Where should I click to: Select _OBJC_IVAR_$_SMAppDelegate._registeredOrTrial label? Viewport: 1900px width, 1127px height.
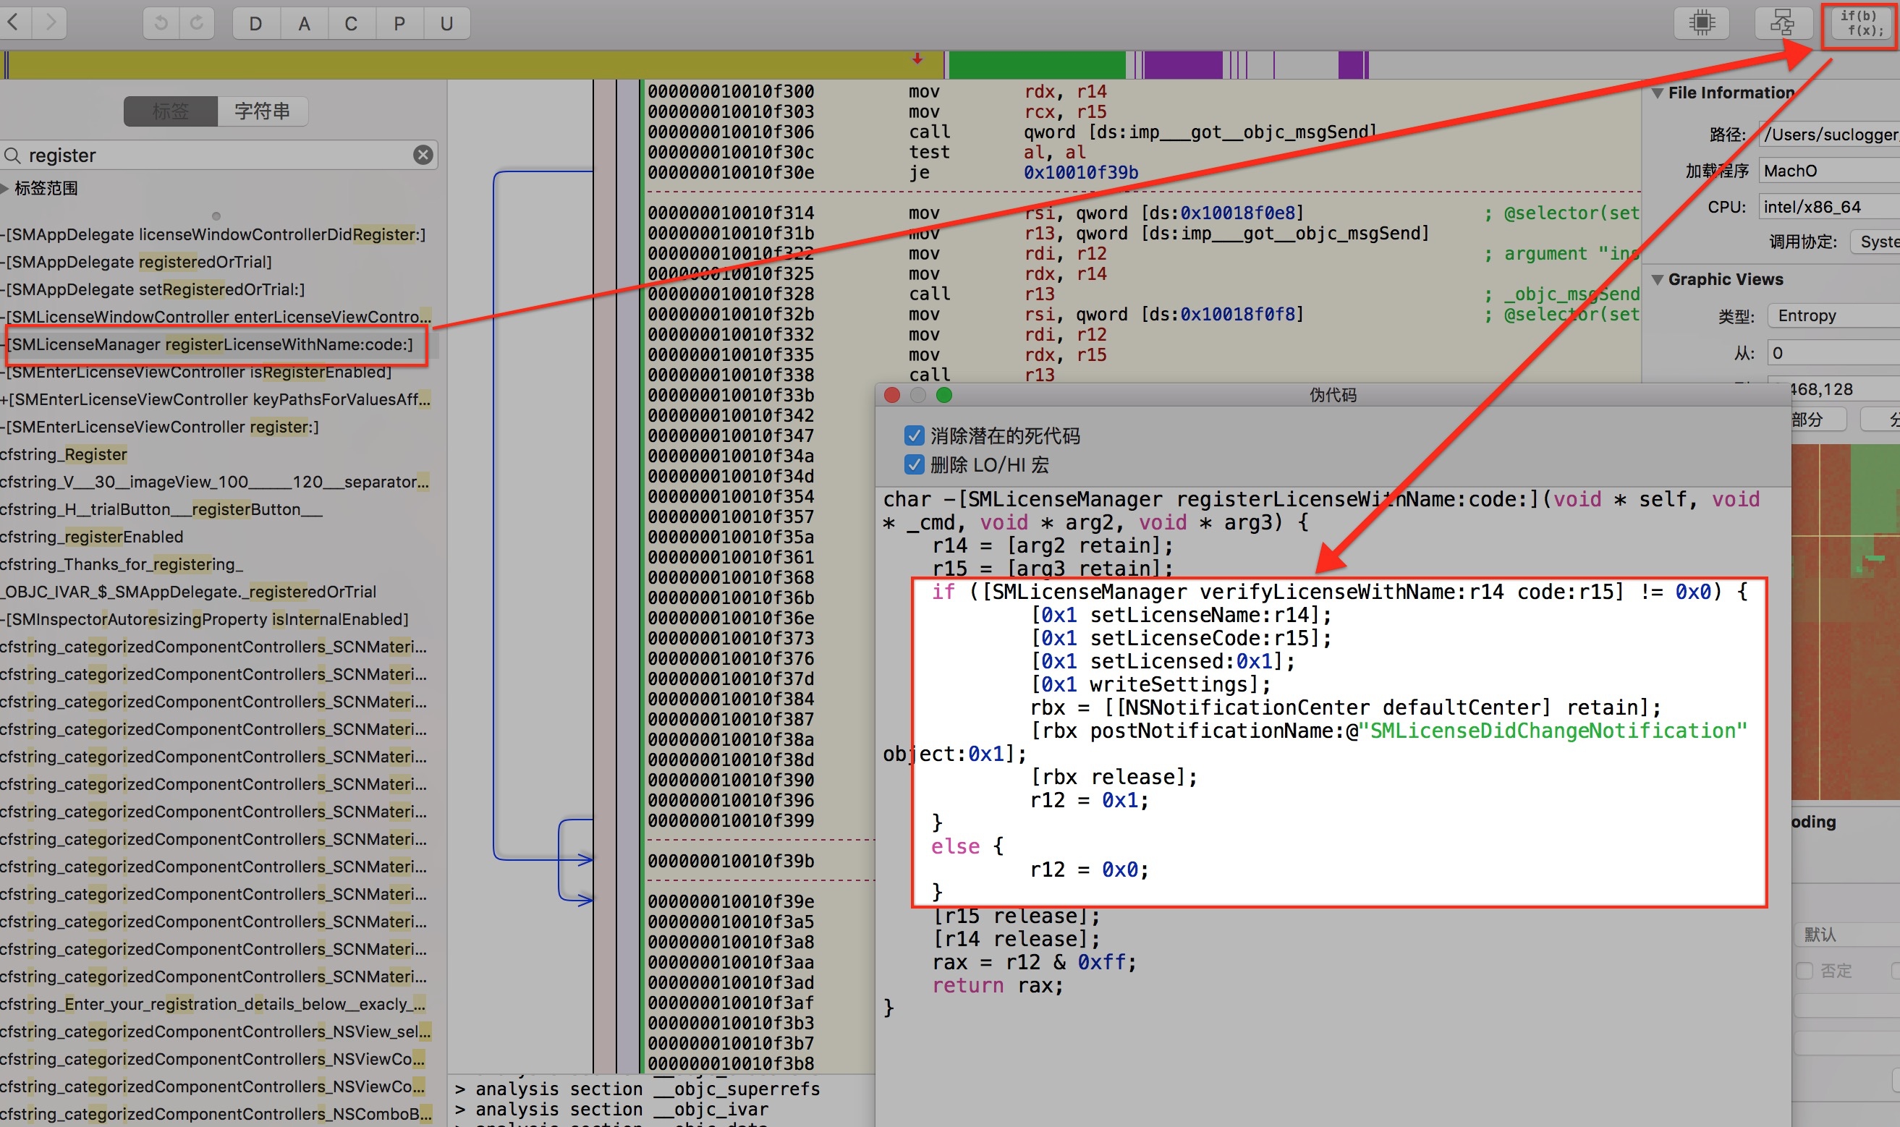pos(189,592)
